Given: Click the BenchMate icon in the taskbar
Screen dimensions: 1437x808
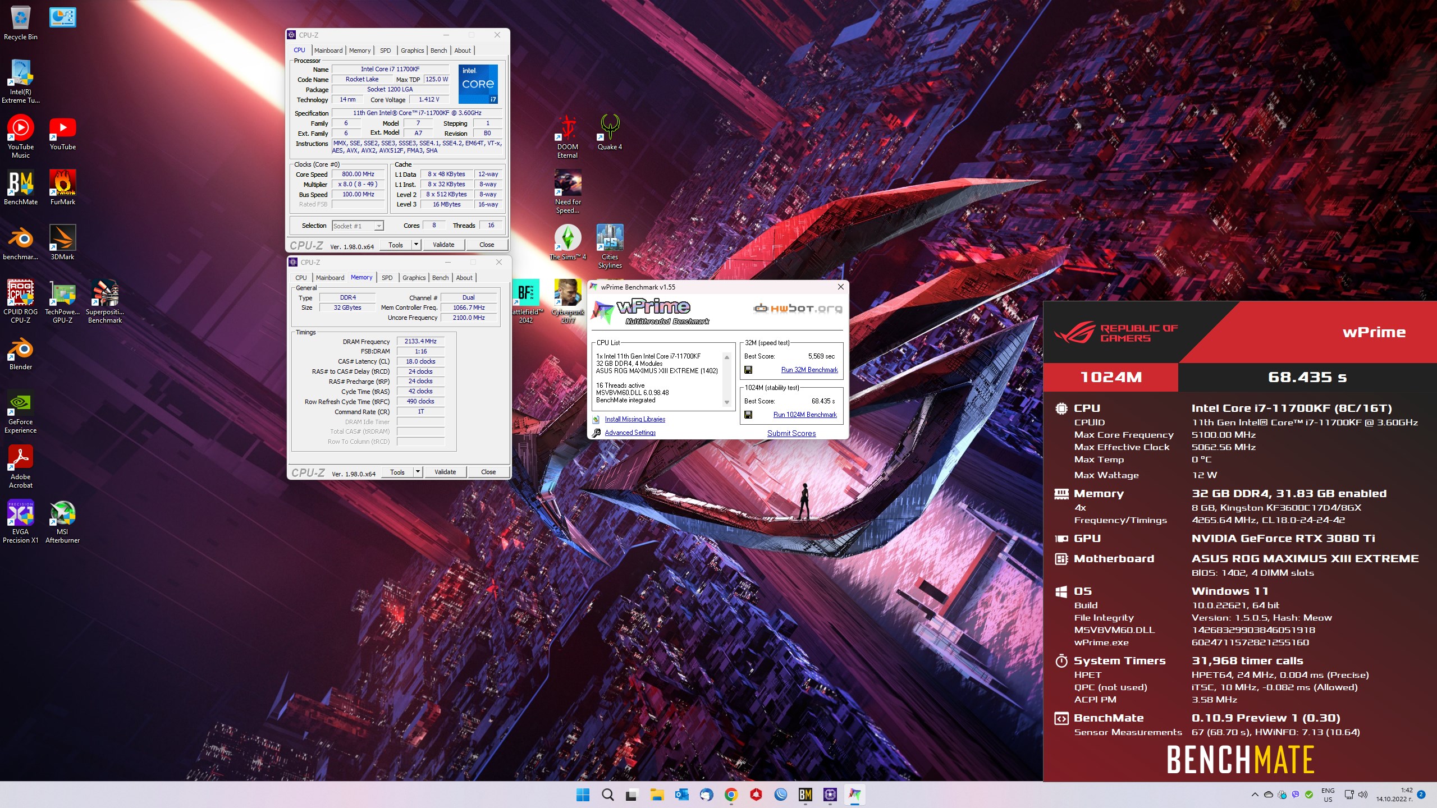Looking at the screenshot, I should pos(805,794).
